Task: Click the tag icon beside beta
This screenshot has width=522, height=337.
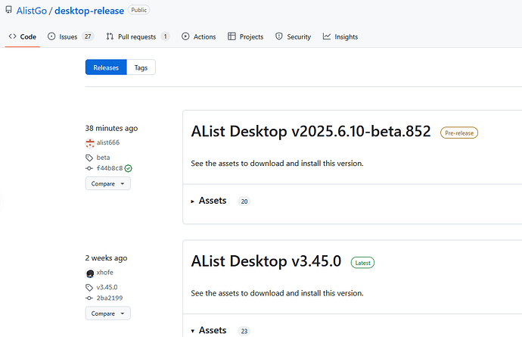Action: pos(89,158)
